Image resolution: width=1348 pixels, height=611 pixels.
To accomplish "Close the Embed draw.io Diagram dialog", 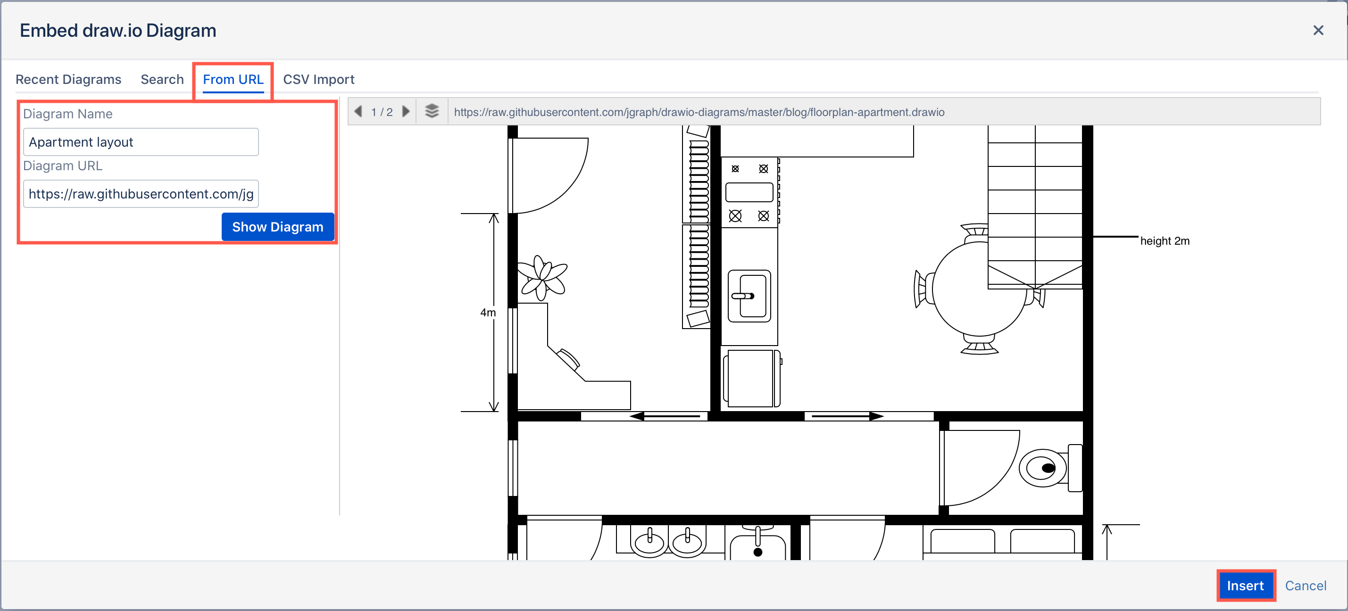I will [1319, 30].
